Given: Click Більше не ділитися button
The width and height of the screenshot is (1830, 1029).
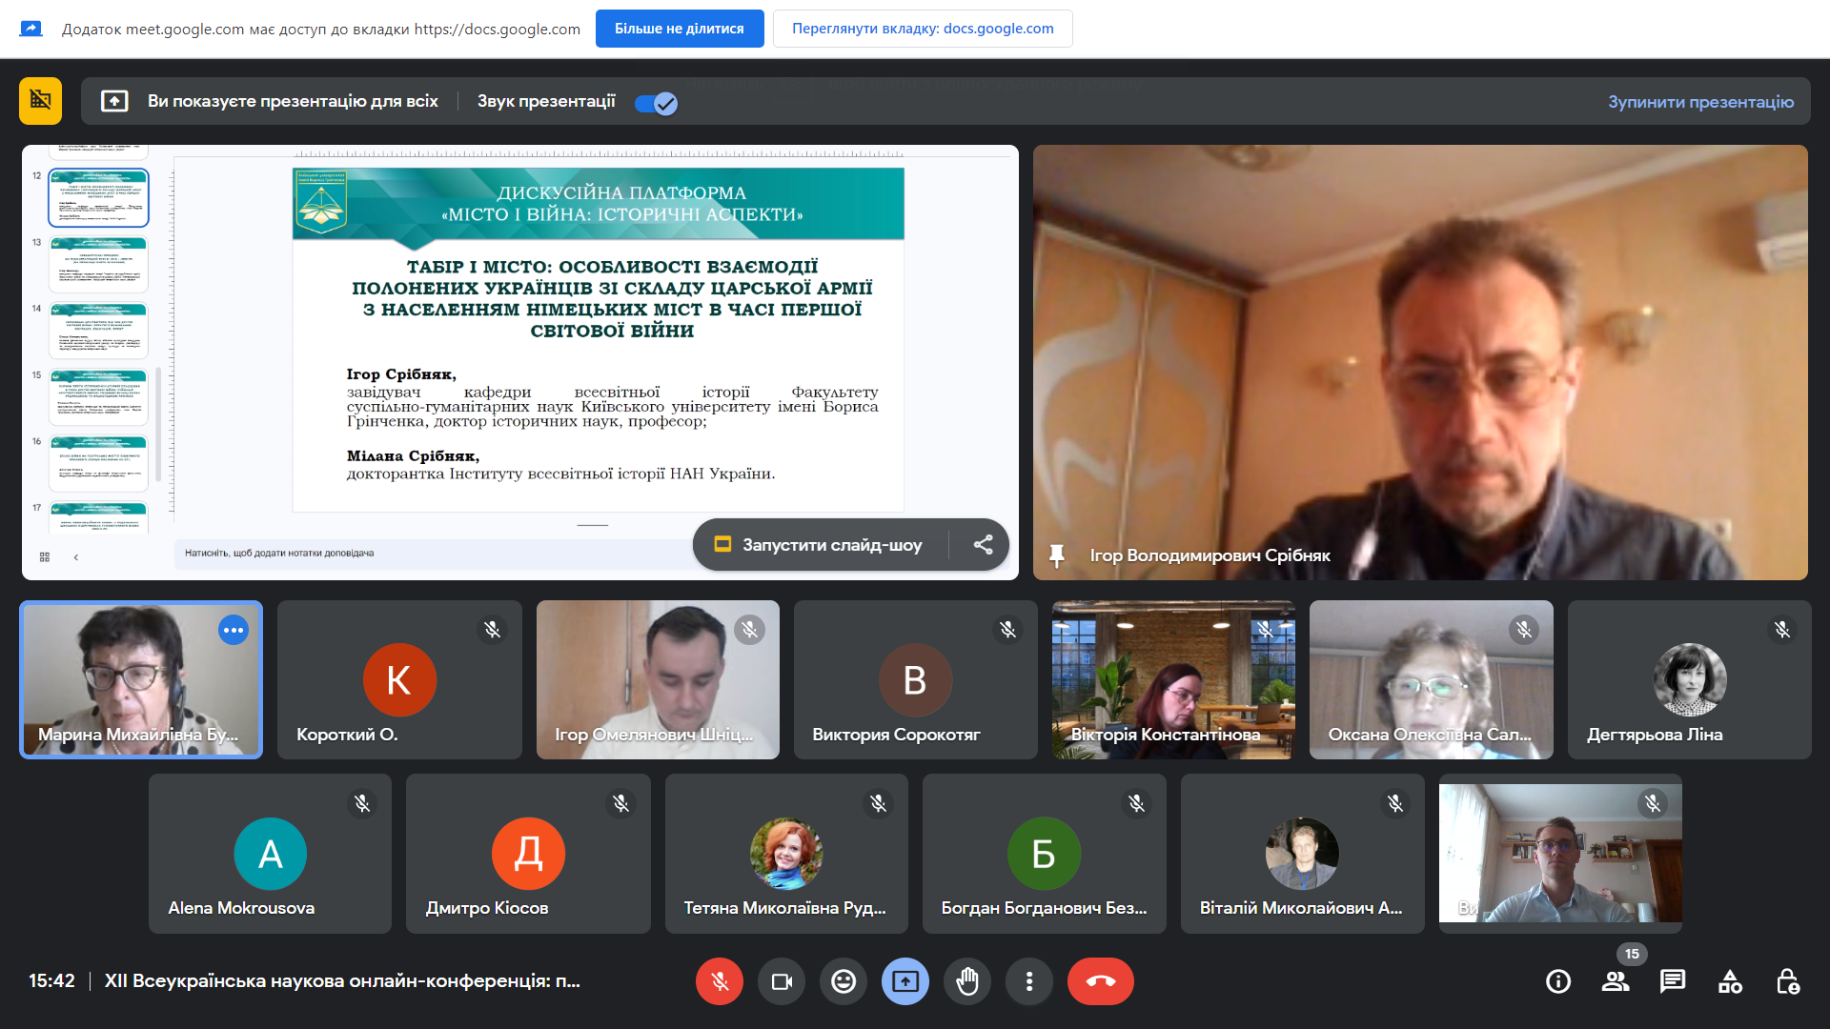Looking at the screenshot, I should [679, 29].
